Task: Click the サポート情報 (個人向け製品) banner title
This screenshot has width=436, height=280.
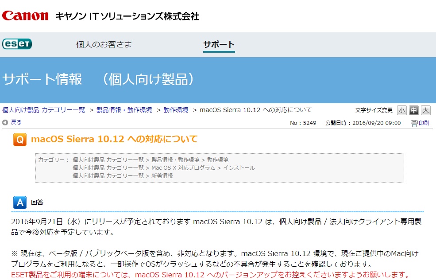Action: pyautogui.click(x=98, y=79)
